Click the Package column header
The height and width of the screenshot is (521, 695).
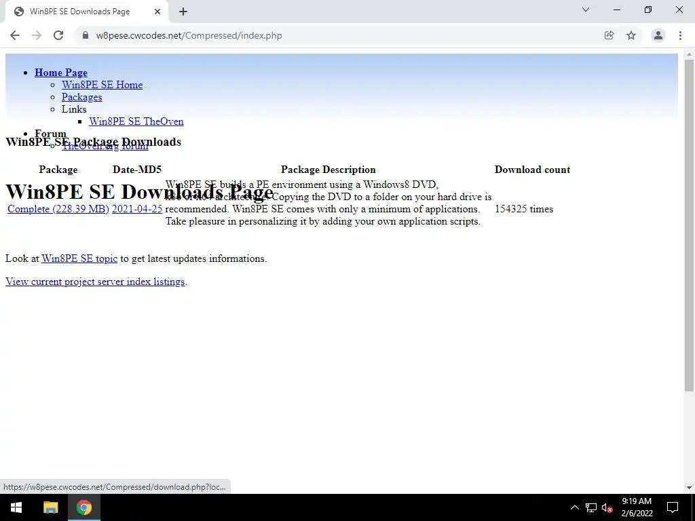58,170
